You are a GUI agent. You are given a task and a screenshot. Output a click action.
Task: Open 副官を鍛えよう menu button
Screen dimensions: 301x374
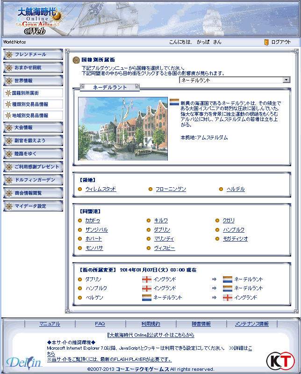(33, 141)
